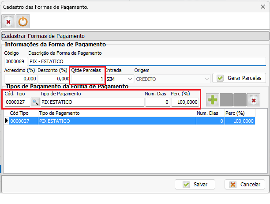Click the Desconto (%) input field

(x=54, y=79)
